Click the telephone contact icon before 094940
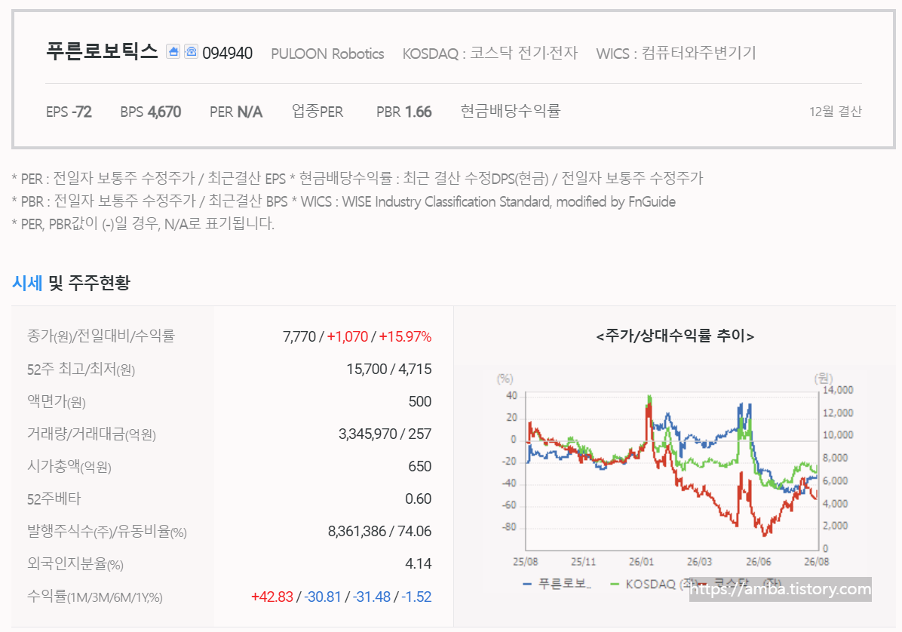 pyautogui.click(x=191, y=52)
